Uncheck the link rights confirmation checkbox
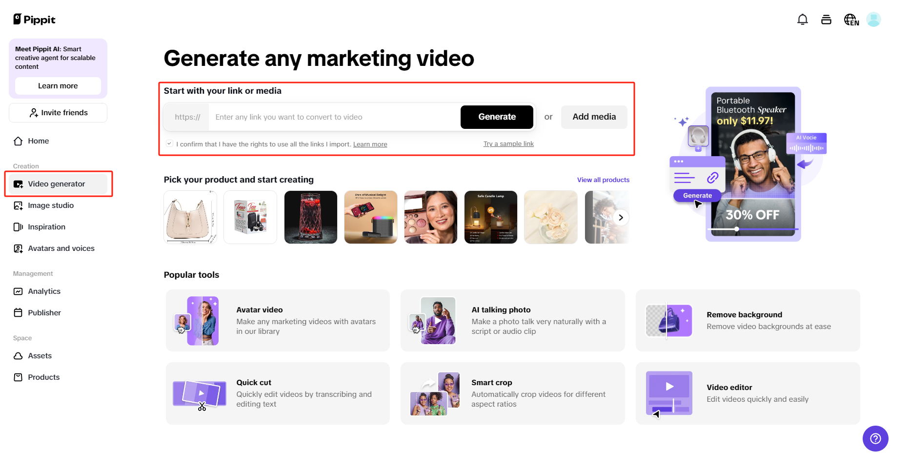The width and height of the screenshot is (910, 473). (169, 143)
